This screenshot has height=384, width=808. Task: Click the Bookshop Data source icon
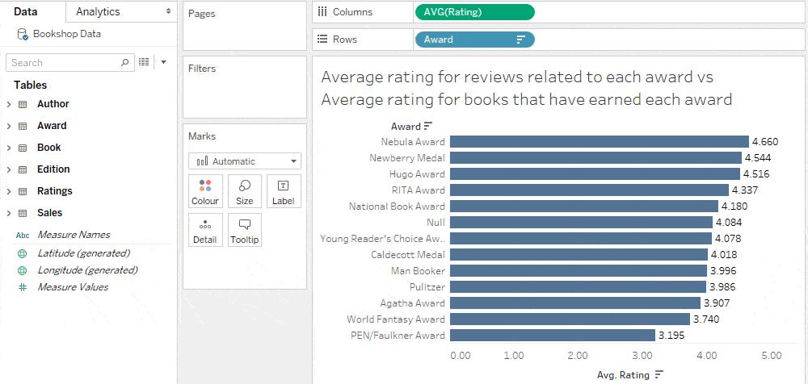click(x=23, y=34)
